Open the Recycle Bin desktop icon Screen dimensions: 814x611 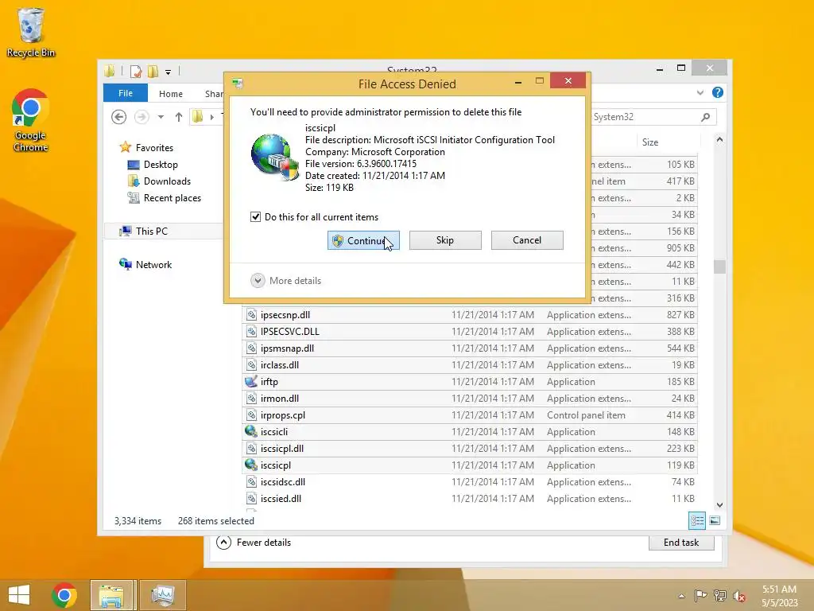[31, 32]
